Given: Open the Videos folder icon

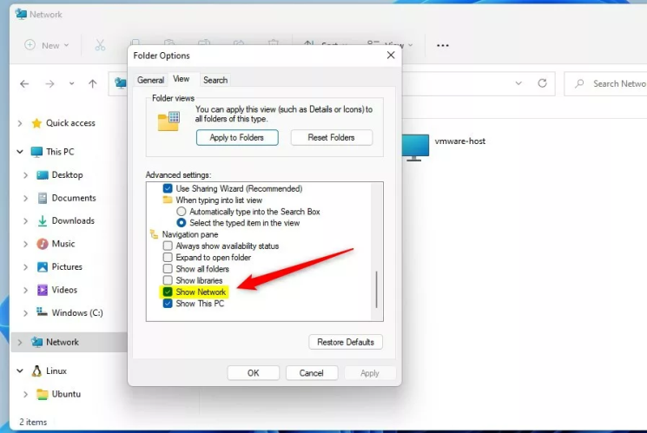Looking at the screenshot, I should click(x=42, y=290).
